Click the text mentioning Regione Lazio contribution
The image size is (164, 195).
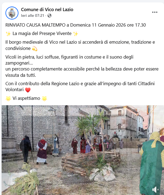(x=80, y=87)
